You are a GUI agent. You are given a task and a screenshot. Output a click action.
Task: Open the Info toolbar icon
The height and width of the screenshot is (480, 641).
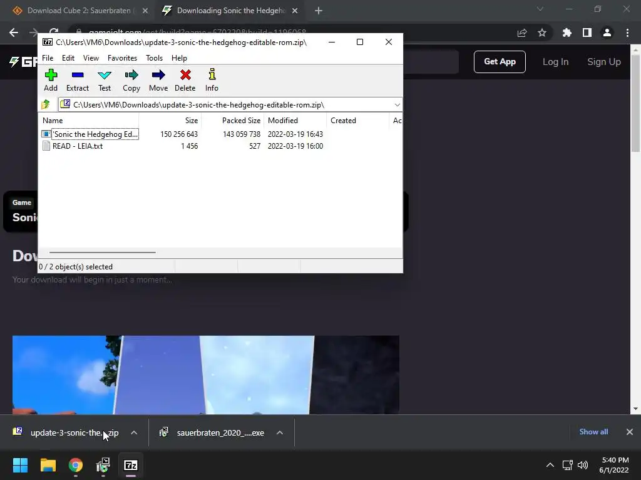pos(212,80)
